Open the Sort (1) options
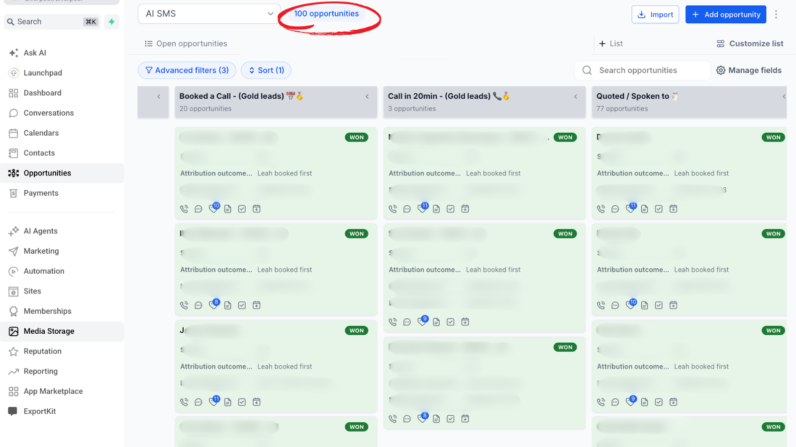 click(266, 70)
